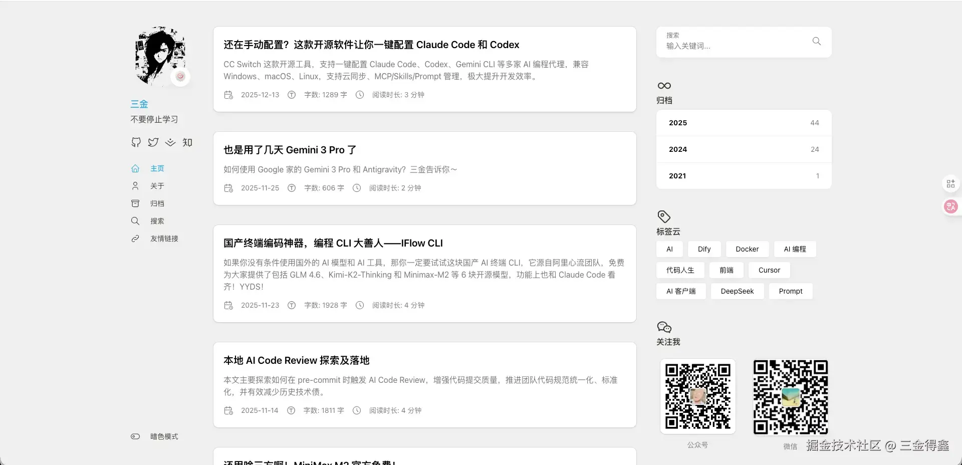Screen dimensions: 962x465
Task: Click the calendar icon beside 2025-11-14
Action: point(228,410)
